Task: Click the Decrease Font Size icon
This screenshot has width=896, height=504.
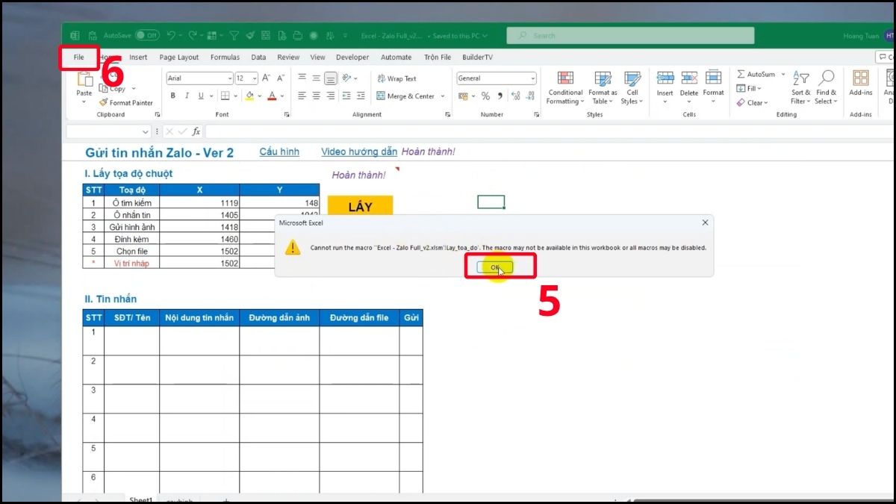Action: click(281, 78)
